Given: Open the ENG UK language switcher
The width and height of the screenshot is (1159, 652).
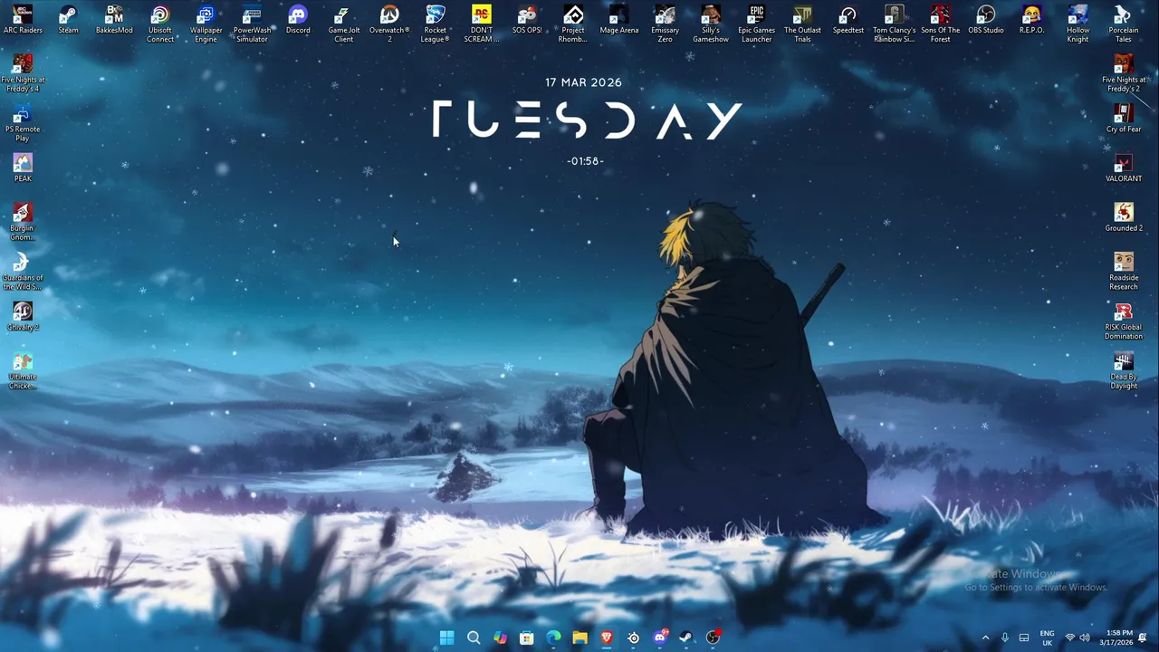Looking at the screenshot, I should pyautogui.click(x=1048, y=638).
